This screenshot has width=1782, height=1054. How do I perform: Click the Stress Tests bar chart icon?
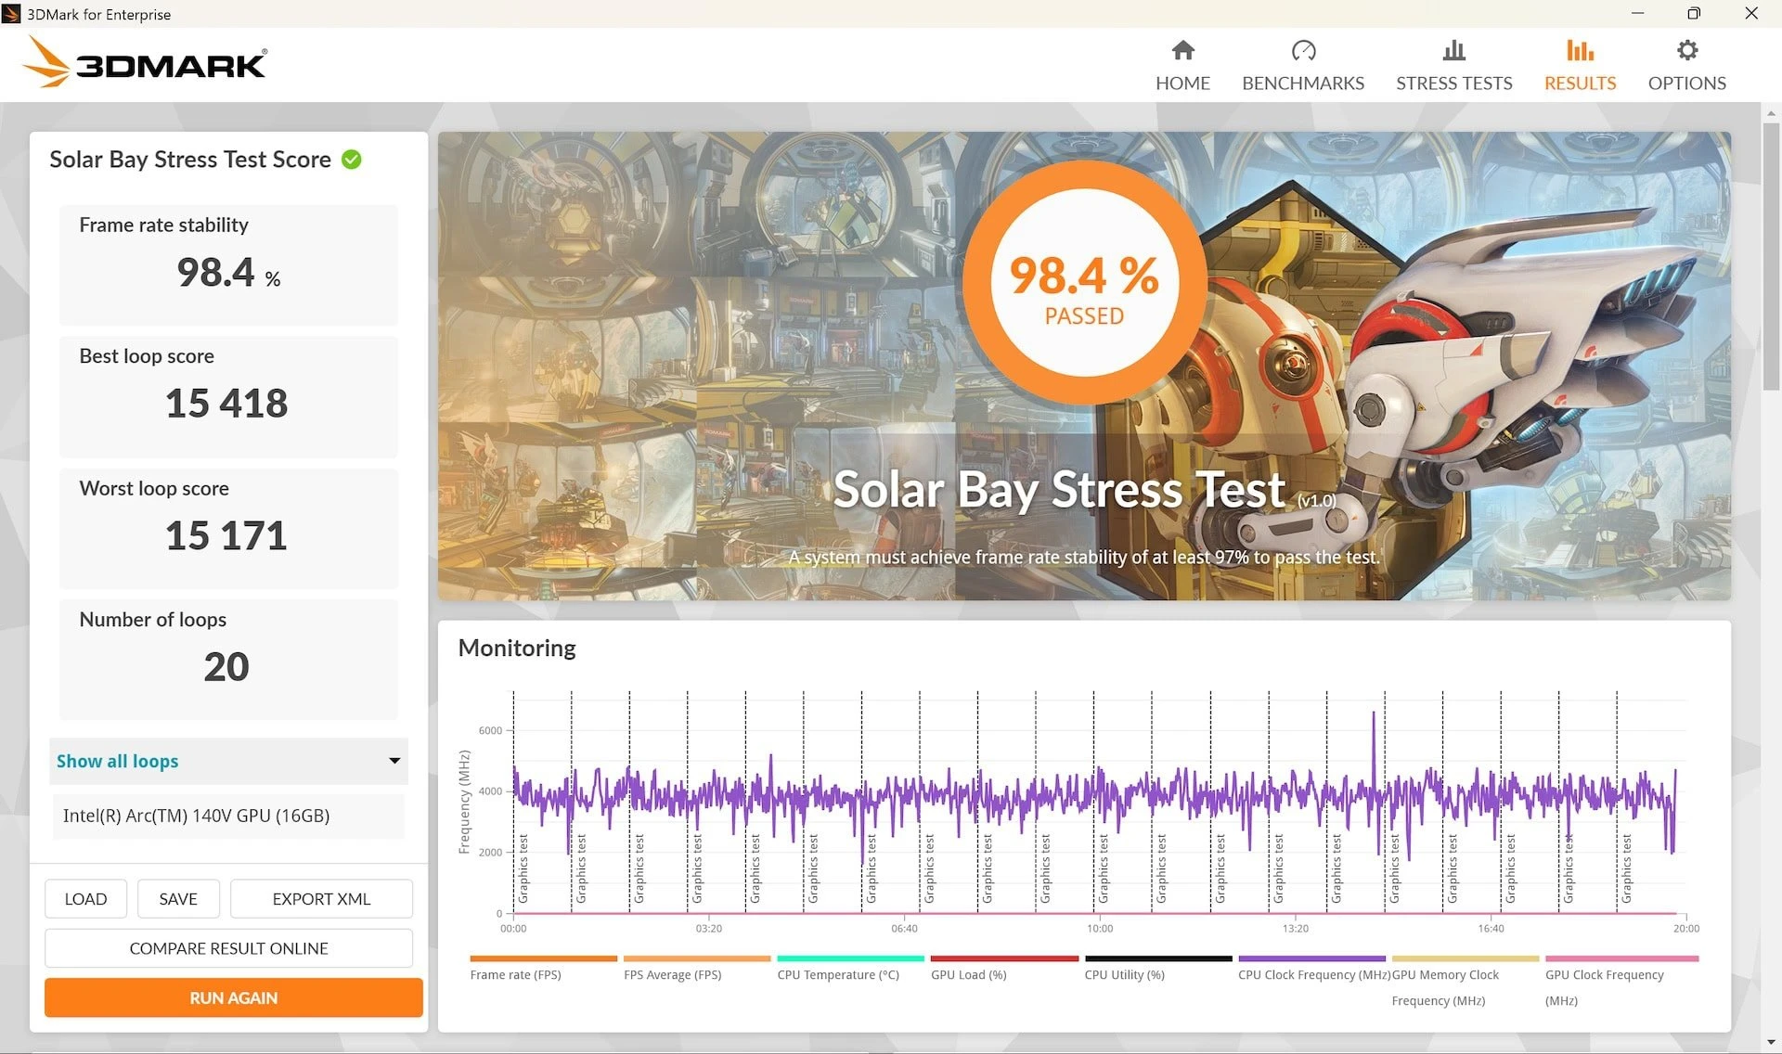[x=1453, y=50]
